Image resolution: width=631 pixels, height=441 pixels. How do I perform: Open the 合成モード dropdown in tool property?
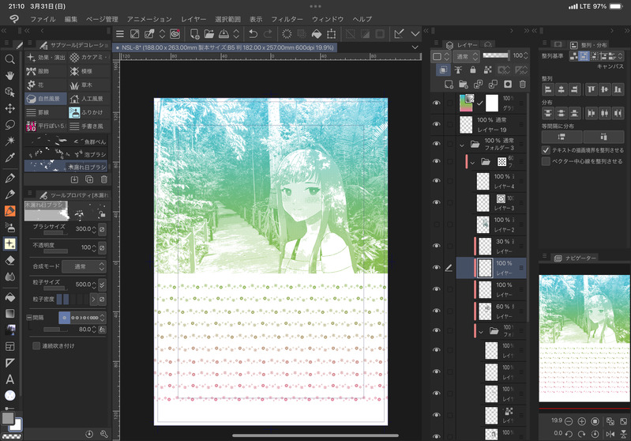tap(84, 266)
